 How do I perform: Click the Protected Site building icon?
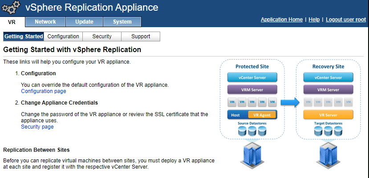252,154
